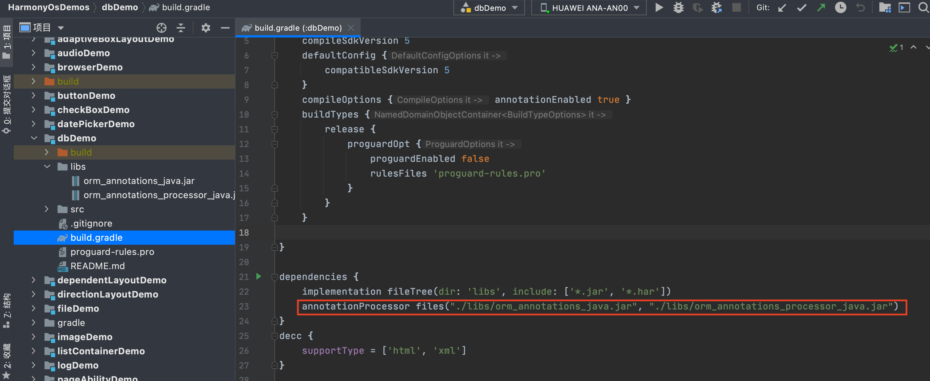Select orm_annotations_java.jar in tree
The height and width of the screenshot is (381, 930).
tap(139, 181)
